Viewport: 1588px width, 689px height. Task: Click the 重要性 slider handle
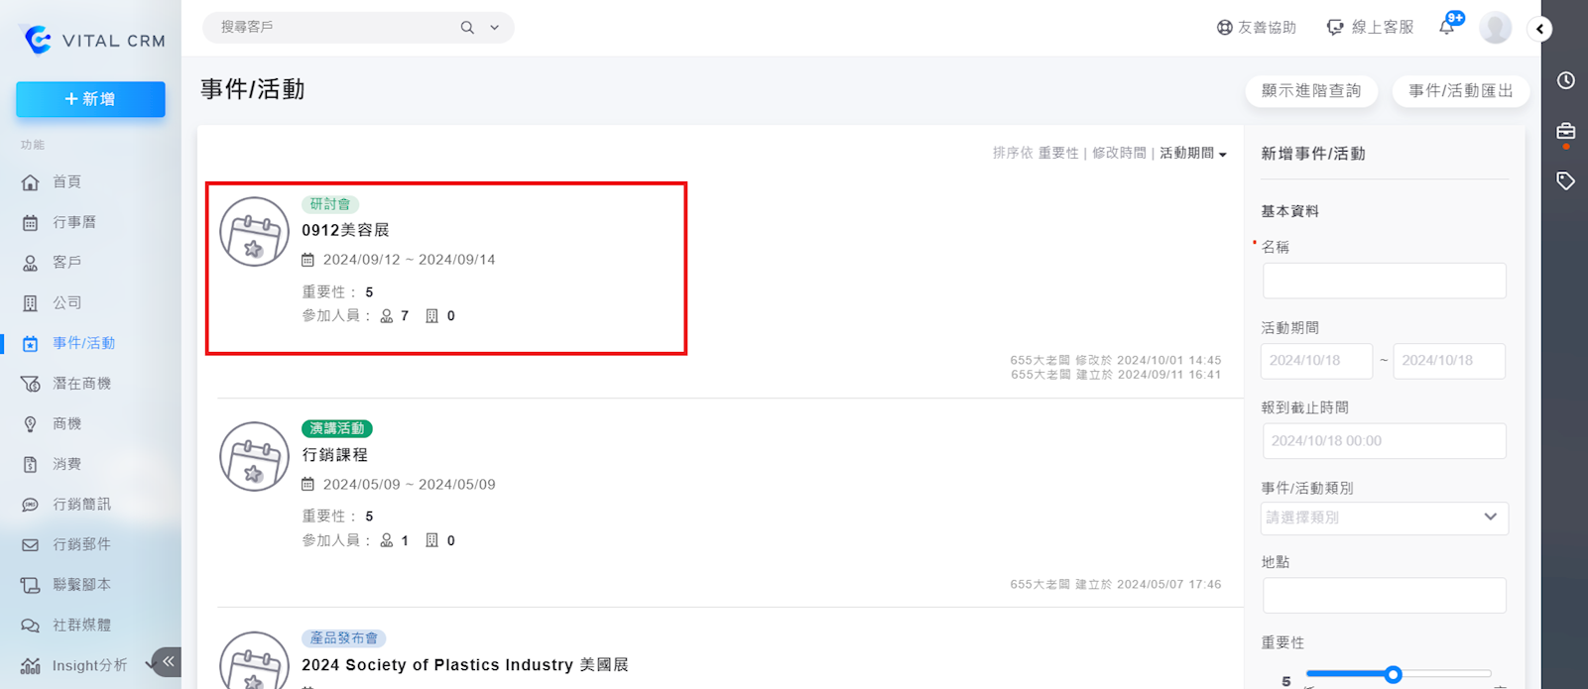(1393, 674)
